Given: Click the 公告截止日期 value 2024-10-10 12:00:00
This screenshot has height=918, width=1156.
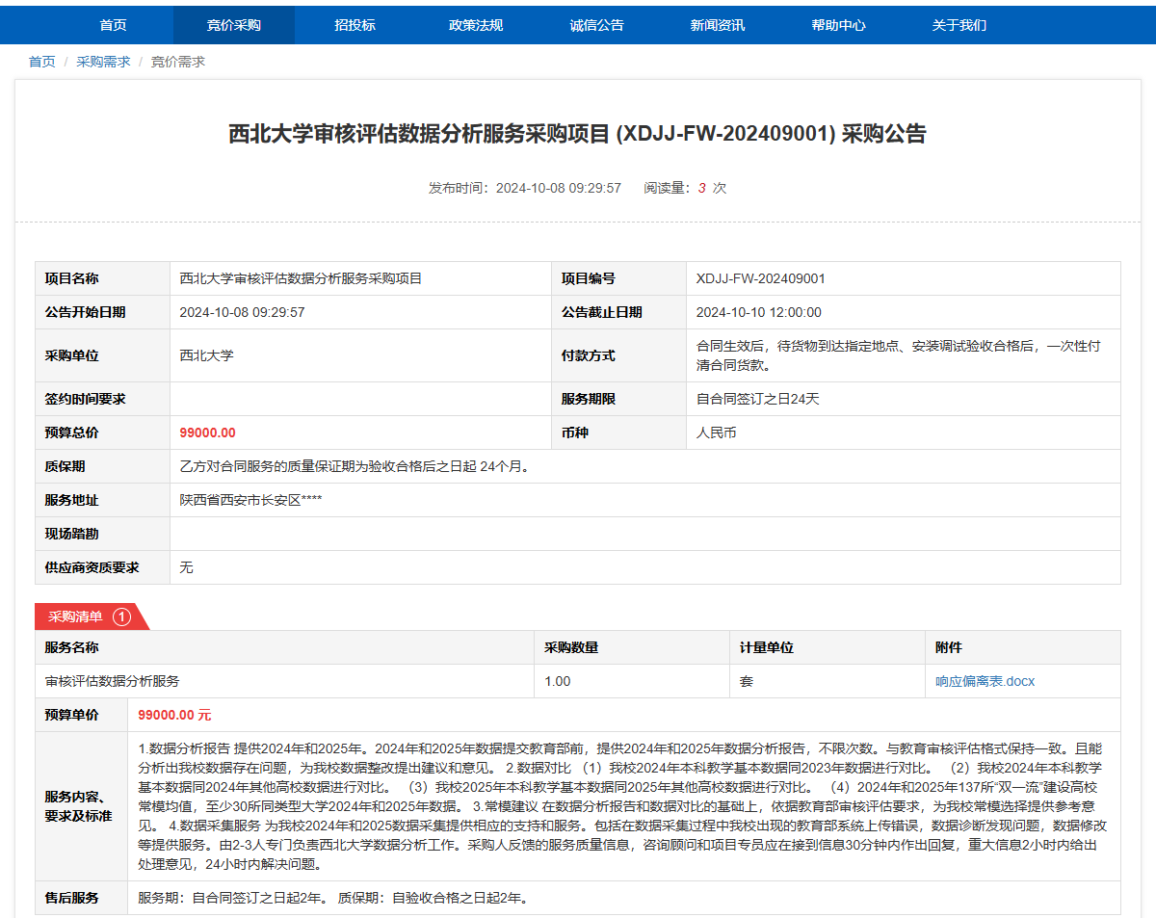Looking at the screenshot, I should coord(758,312).
